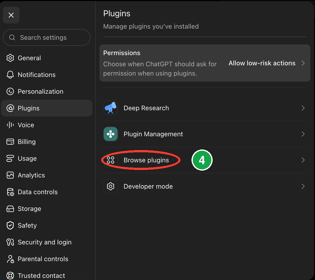Click the Plugins page title
Image resolution: width=315 pixels, height=280 pixels.
pyautogui.click(x=117, y=14)
